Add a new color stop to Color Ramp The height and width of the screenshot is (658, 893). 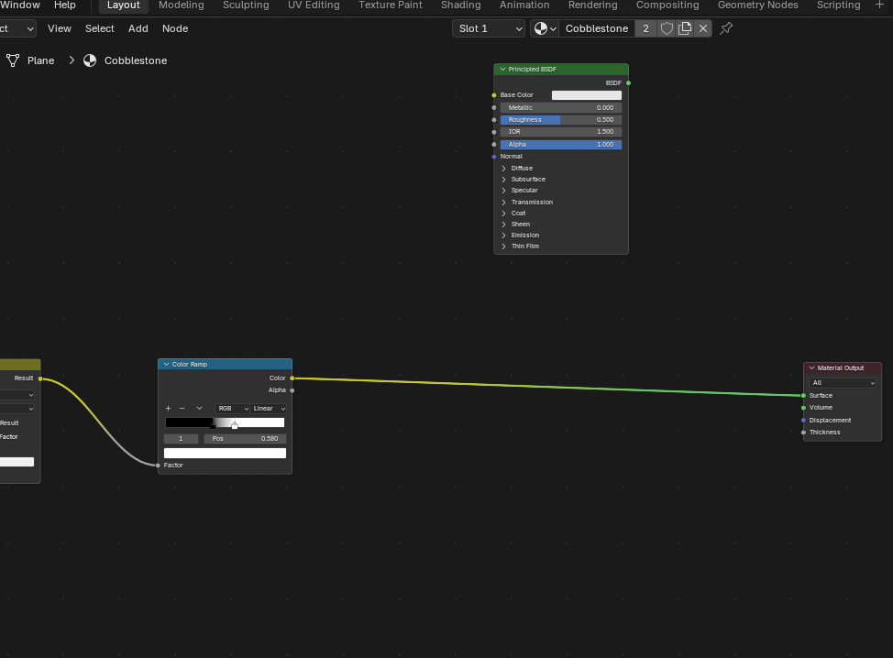click(168, 409)
